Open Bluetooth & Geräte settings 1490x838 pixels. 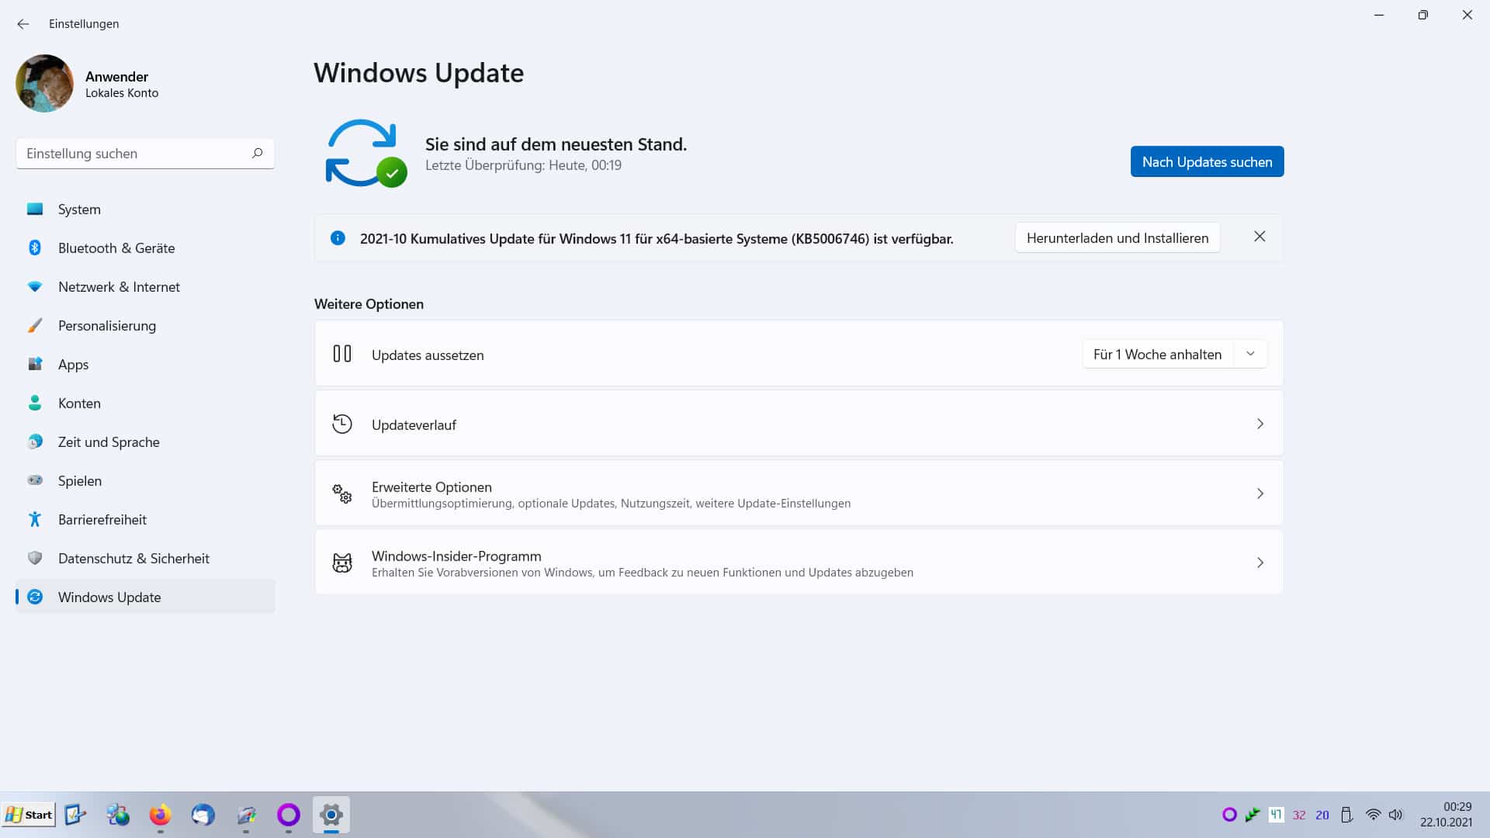click(x=145, y=248)
